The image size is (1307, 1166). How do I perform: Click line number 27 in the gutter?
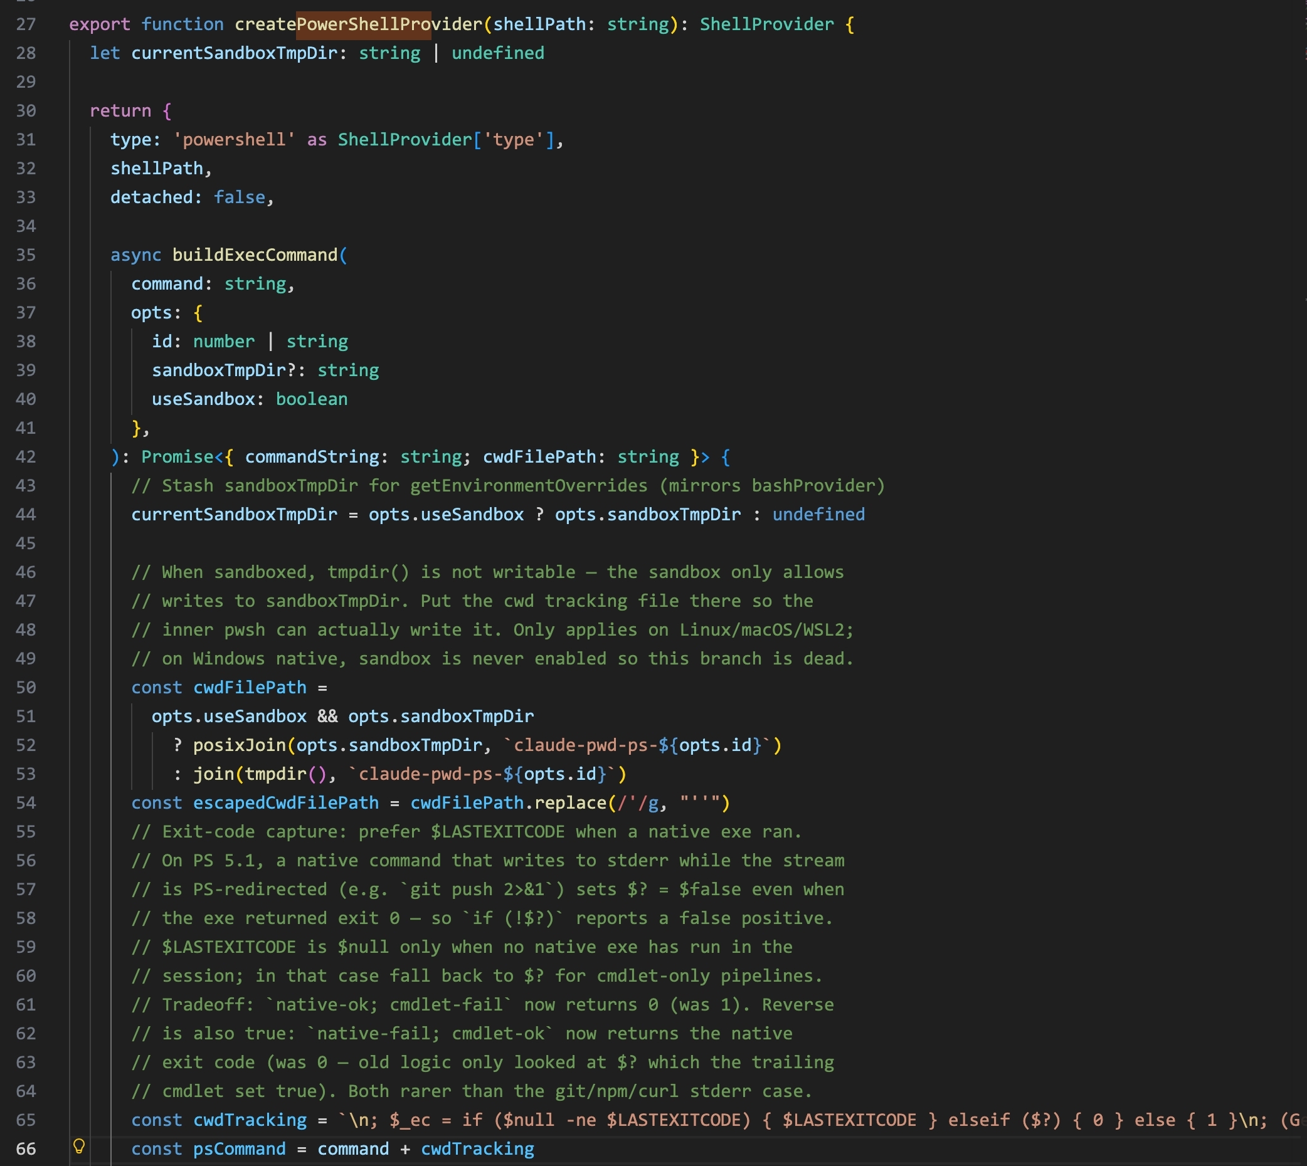26,24
